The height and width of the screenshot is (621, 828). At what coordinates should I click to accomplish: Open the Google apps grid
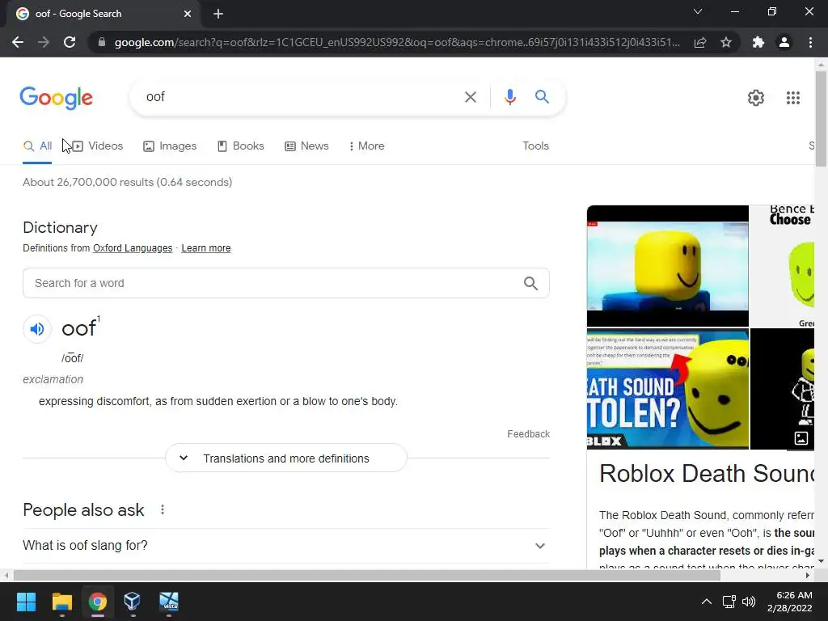(x=793, y=98)
